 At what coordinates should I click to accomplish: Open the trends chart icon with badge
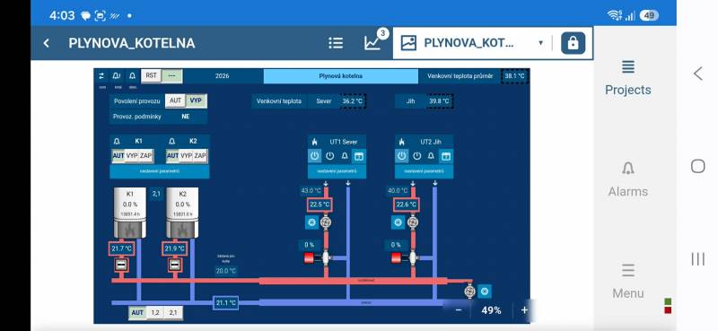[373, 42]
